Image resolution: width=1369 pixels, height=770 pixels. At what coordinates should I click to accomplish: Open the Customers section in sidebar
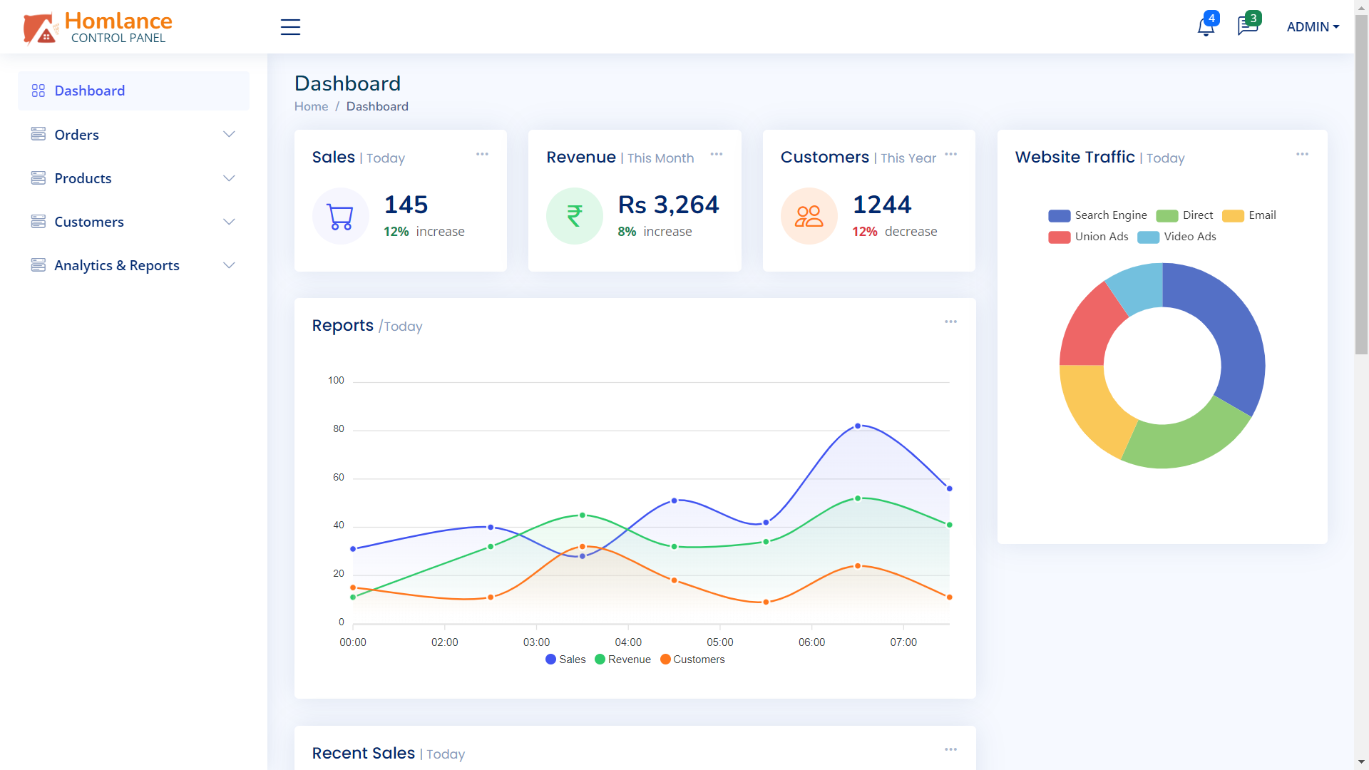pos(89,222)
